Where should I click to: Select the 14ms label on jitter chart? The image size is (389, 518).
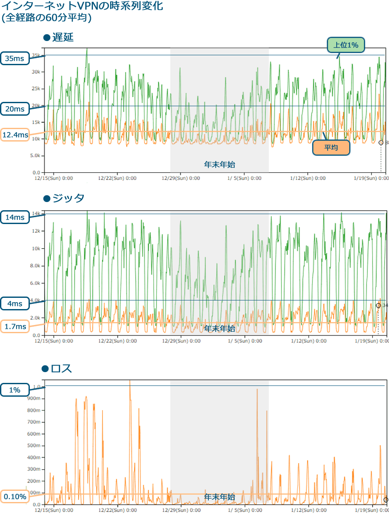15,217
